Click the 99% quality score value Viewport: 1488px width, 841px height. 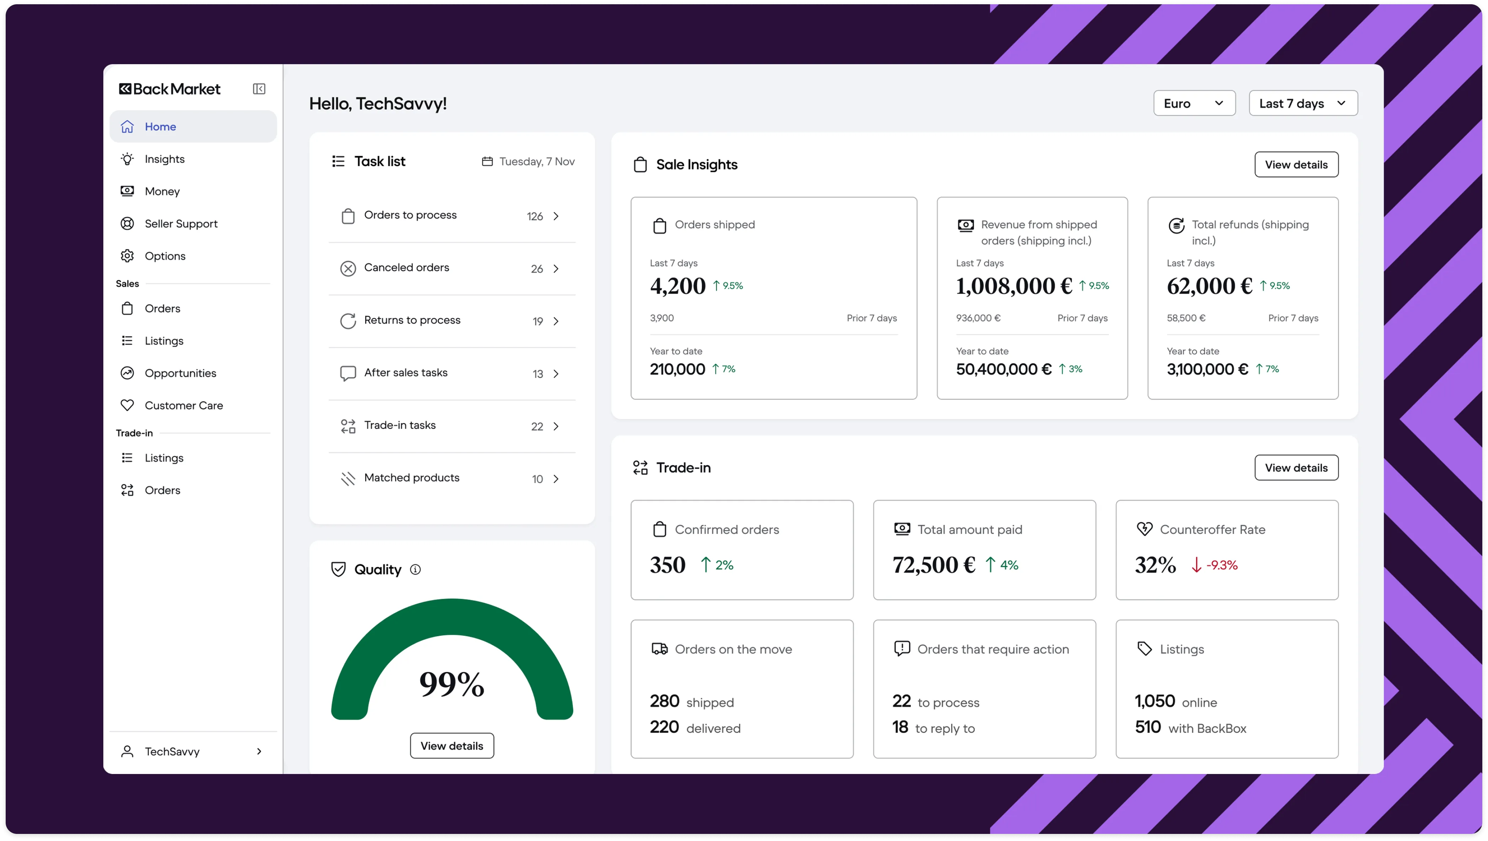coord(452,685)
